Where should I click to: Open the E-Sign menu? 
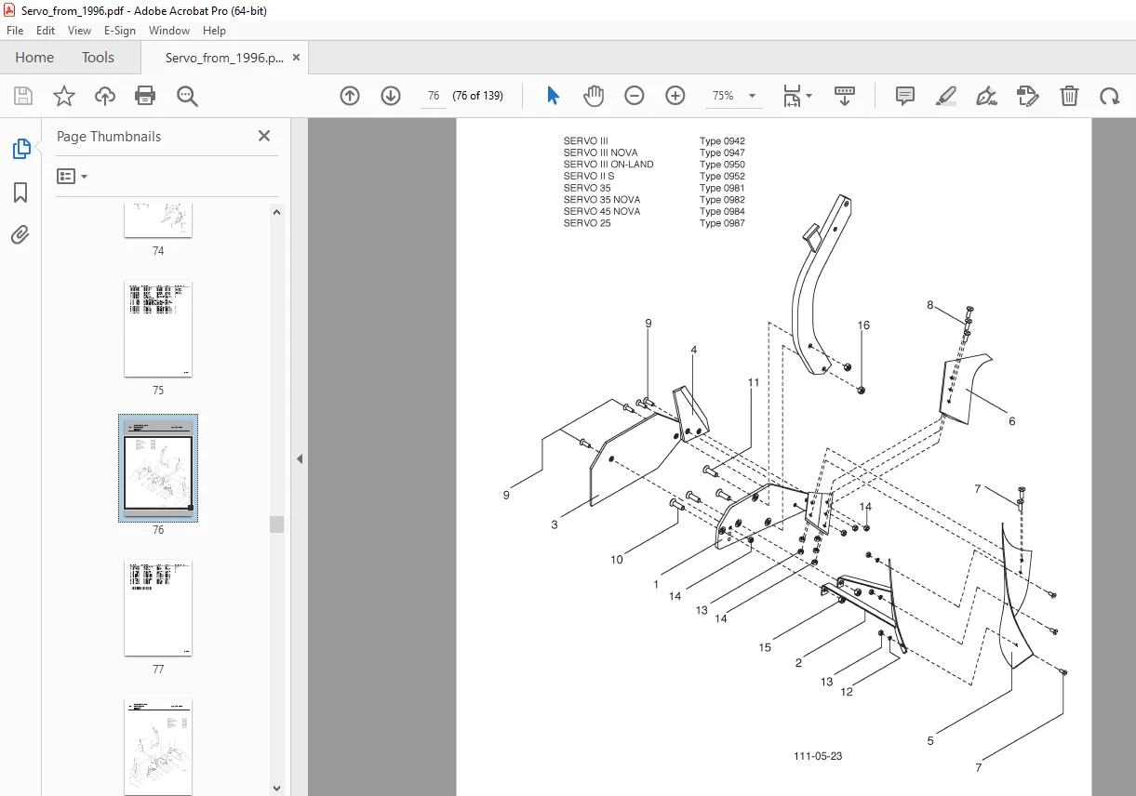click(x=120, y=31)
